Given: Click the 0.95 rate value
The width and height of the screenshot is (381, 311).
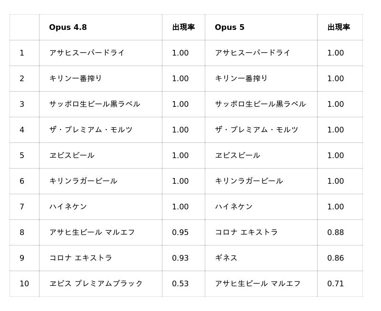Looking at the screenshot, I should pyautogui.click(x=180, y=233).
